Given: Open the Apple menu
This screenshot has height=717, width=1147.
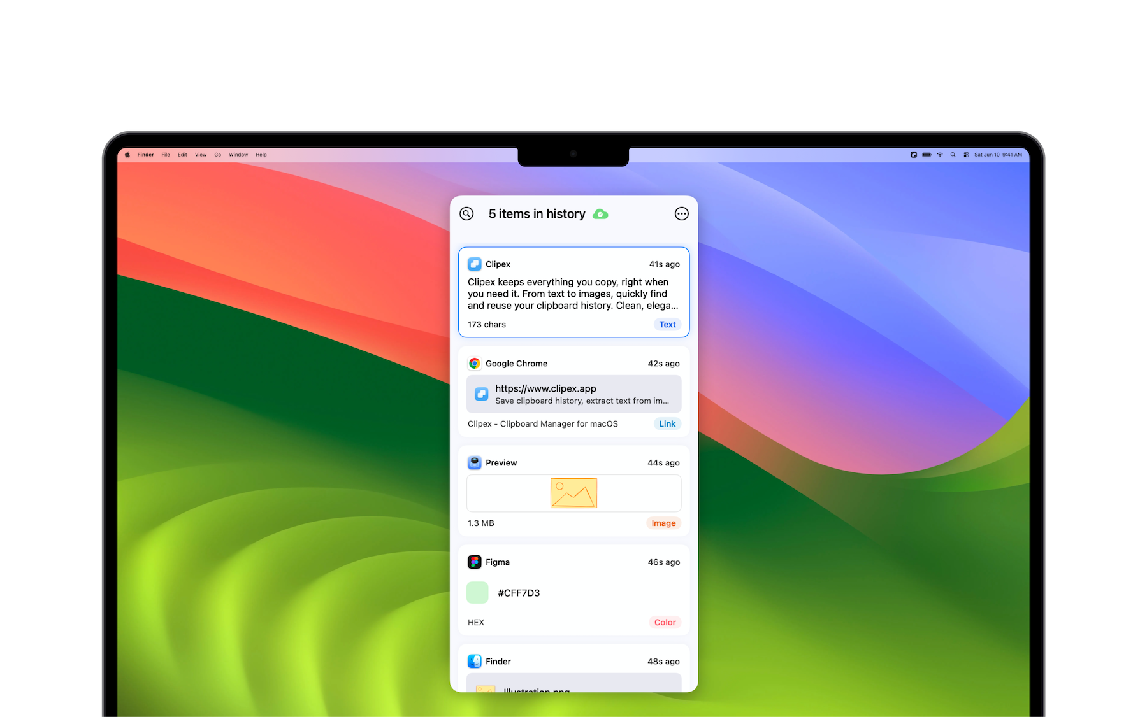Looking at the screenshot, I should point(127,155).
